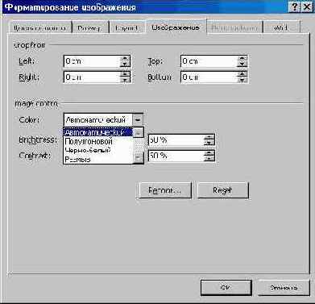
Task: Click the color list scroll-down arrow
Action: tap(139, 159)
